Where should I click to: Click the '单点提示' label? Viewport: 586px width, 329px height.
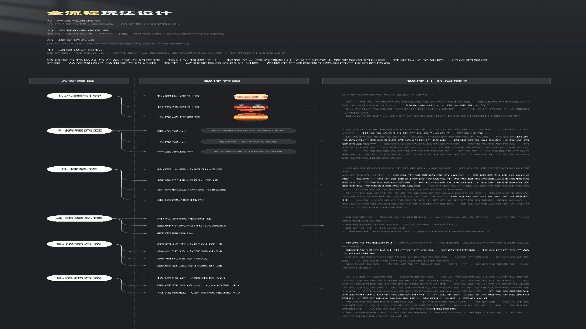pyautogui.click(x=172, y=131)
